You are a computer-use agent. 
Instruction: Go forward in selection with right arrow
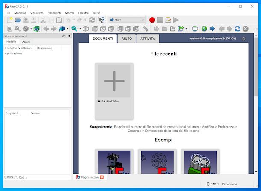tap(54, 29)
